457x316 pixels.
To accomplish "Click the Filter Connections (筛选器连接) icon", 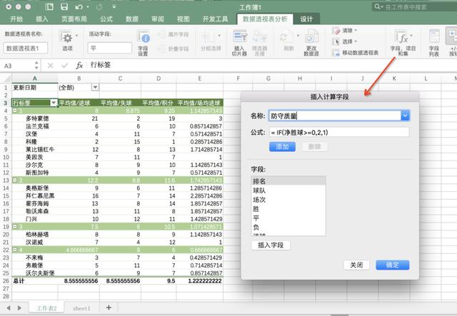I will point(260,43).
